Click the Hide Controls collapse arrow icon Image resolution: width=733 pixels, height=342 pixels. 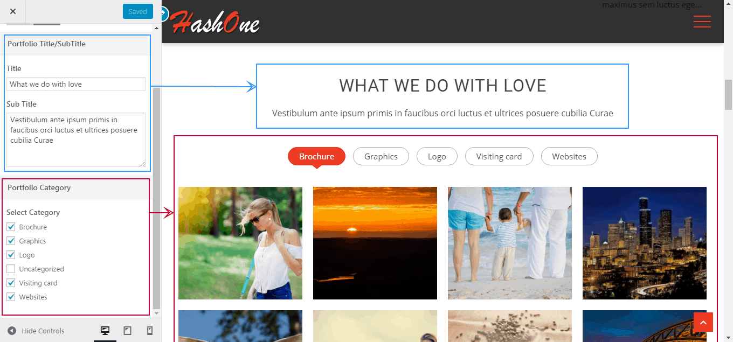click(x=12, y=331)
